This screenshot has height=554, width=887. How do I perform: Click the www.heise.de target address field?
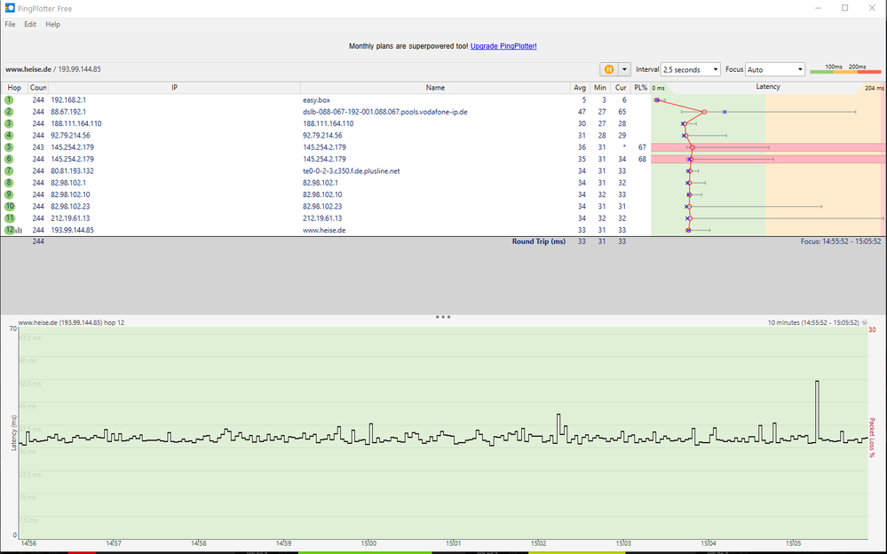(300, 69)
